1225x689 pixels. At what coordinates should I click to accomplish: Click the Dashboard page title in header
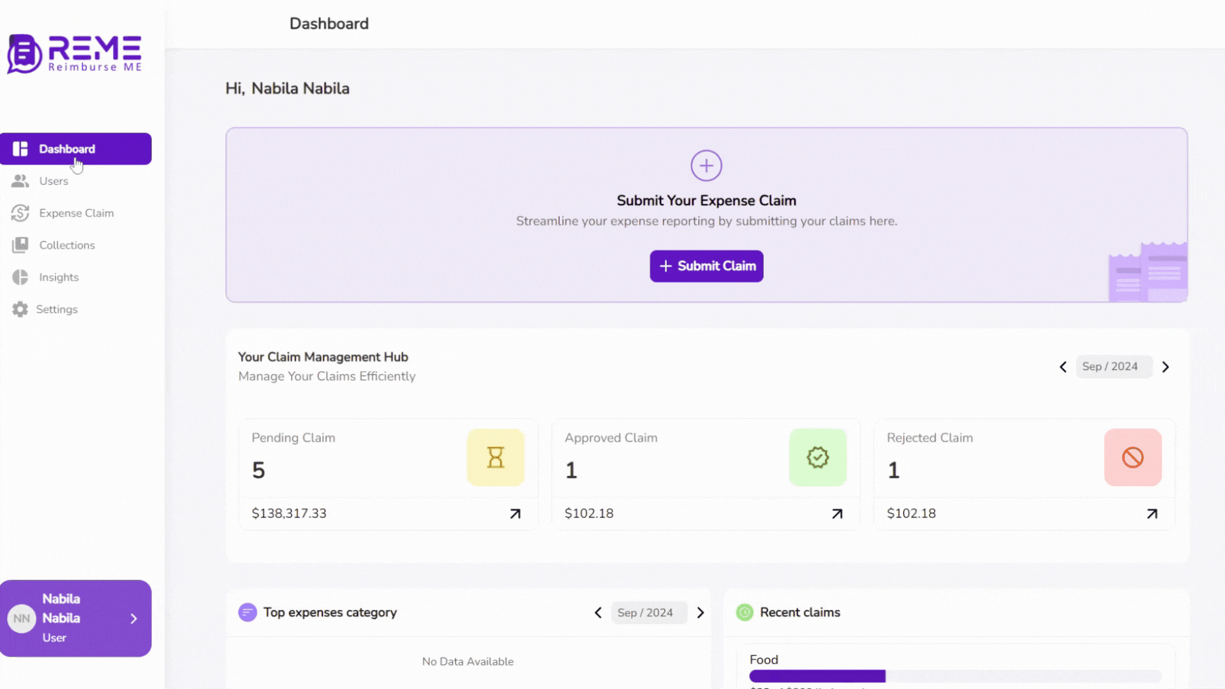[329, 24]
